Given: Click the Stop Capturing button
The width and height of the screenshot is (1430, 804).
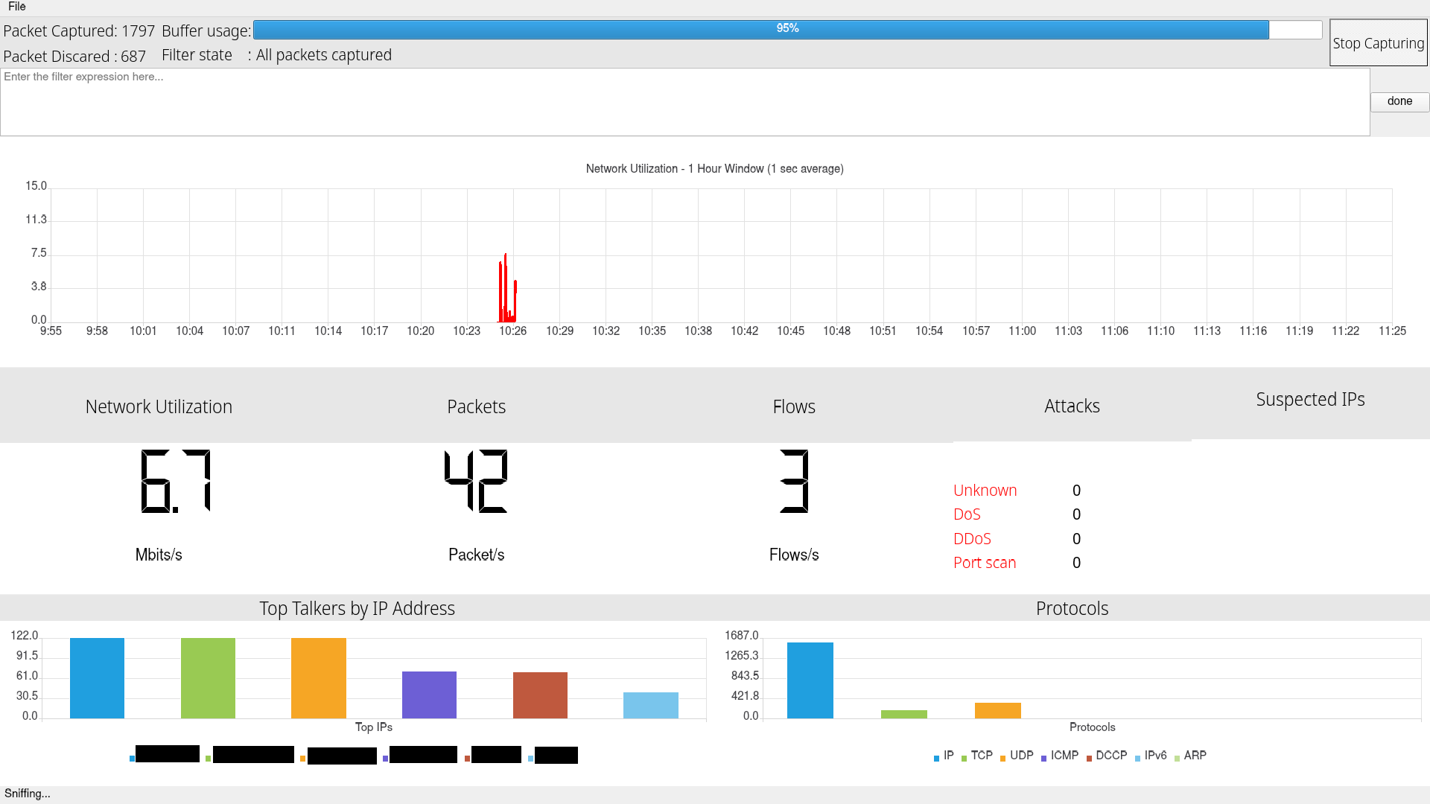Looking at the screenshot, I should (x=1378, y=43).
